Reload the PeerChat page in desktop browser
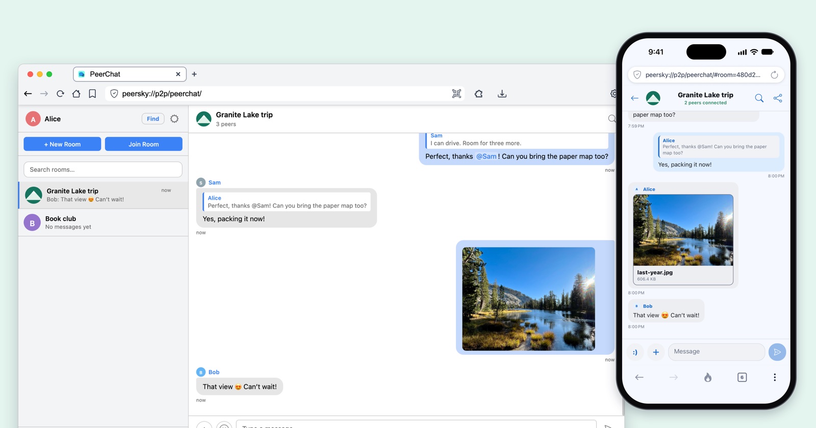The width and height of the screenshot is (816, 428). pos(60,94)
